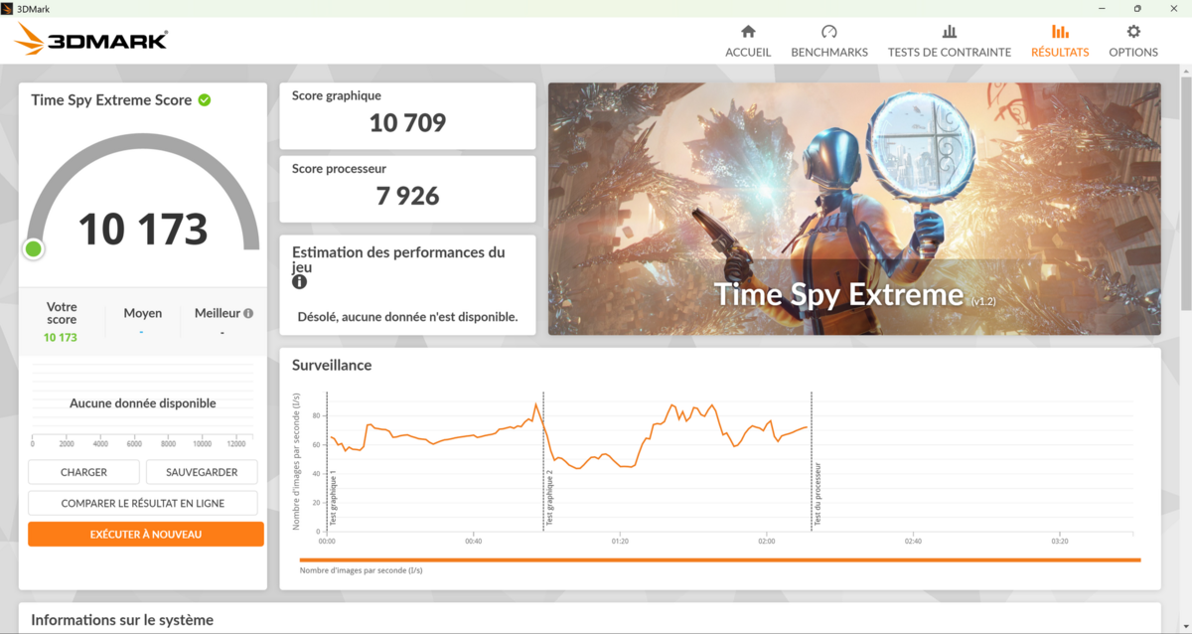Open Options via the gear icon
The height and width of the screenshot is (634, 1192).
click(1133, 32)
